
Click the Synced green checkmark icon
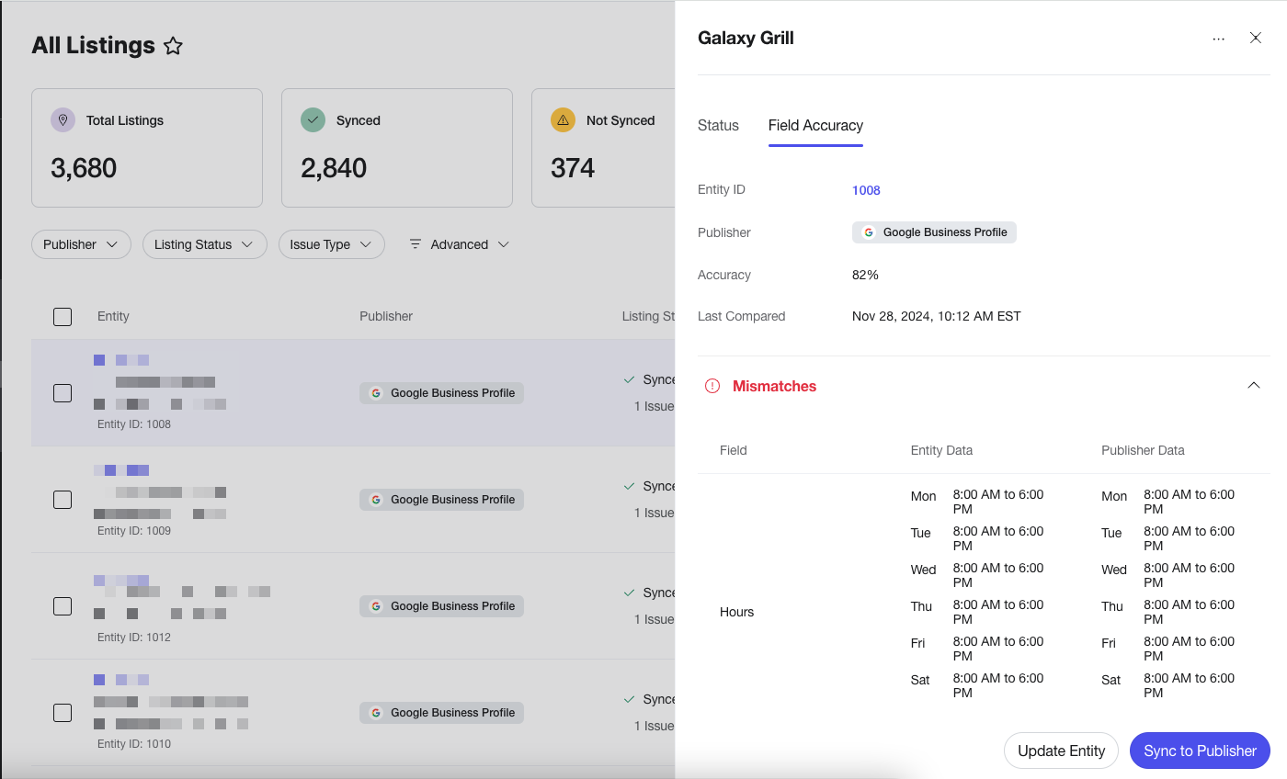[x=313, y=120]
